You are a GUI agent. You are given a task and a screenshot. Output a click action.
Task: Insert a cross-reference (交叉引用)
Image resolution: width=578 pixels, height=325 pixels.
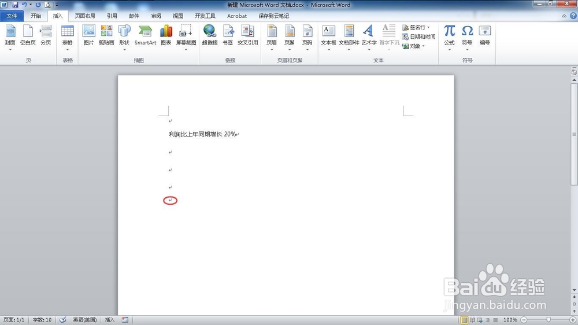pyautogui.click(x=248, y=35)
